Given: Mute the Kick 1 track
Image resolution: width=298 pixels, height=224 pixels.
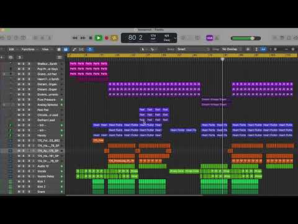Looking at the screenshot, I should click(x=19, y=182).
